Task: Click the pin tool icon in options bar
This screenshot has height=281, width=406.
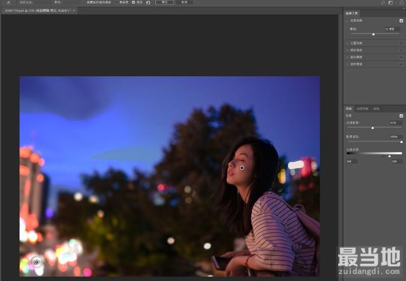Action: click(8, 3)
